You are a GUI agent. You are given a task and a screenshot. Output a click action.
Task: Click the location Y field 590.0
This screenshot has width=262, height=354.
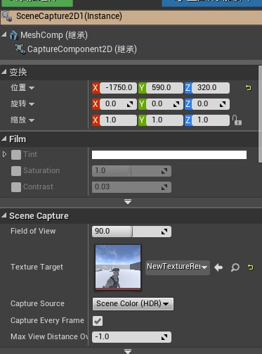(x=164, y=88)
